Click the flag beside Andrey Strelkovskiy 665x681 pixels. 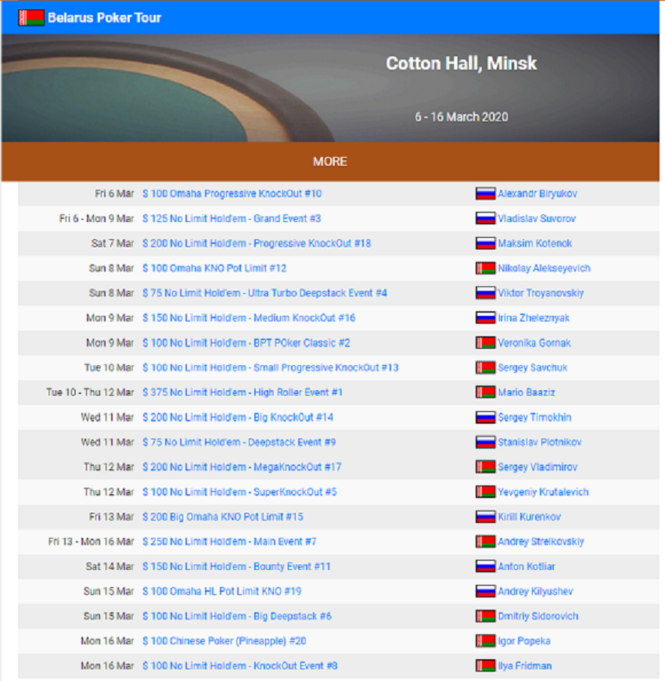pyautogui.click(x=485, y=542)
